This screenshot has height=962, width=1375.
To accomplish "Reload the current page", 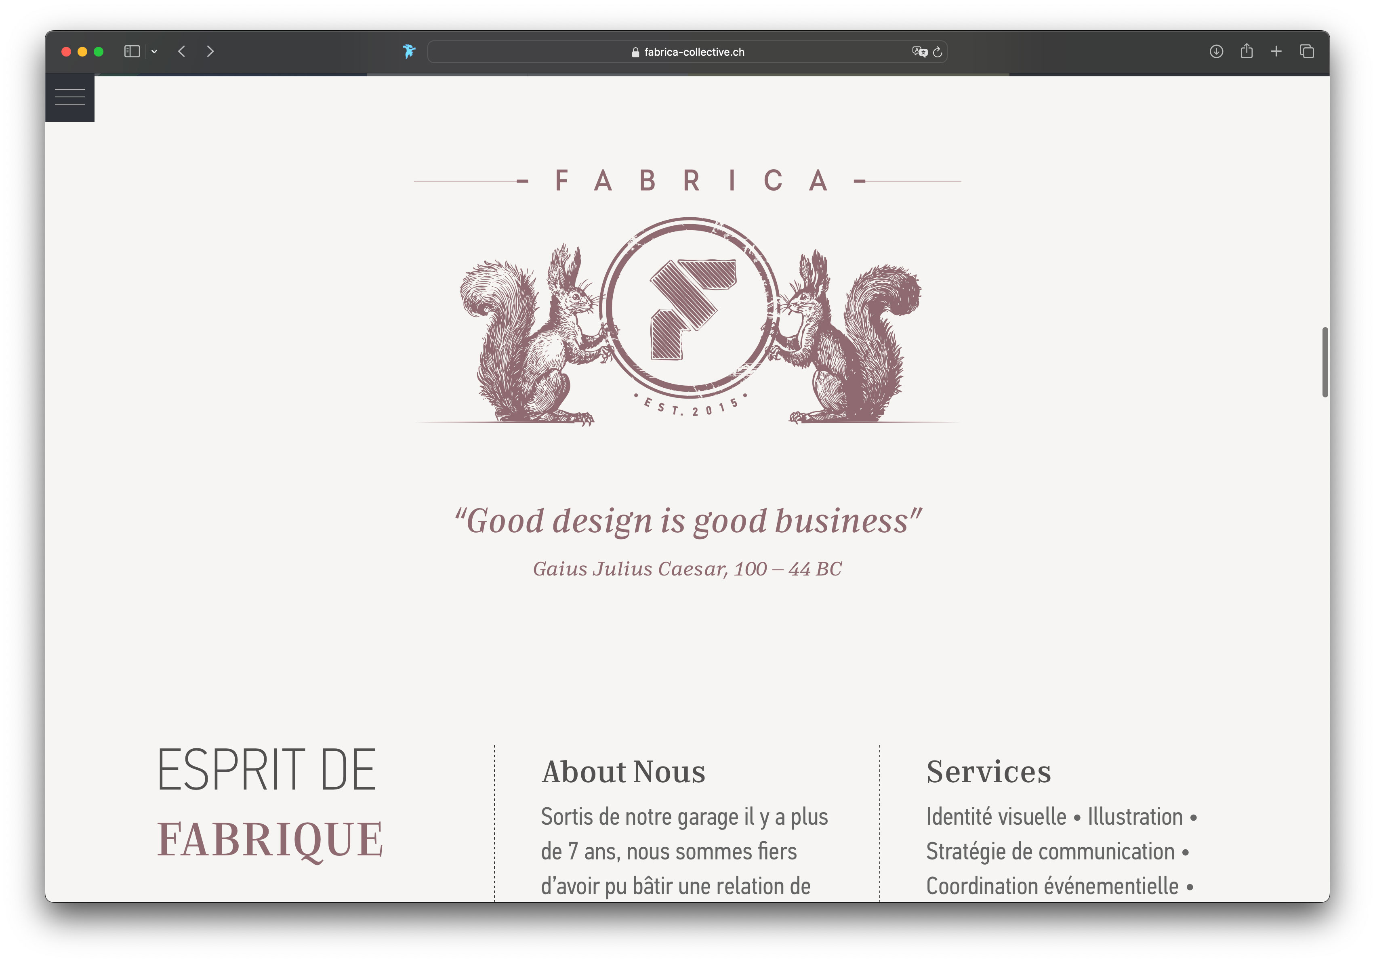I will point(938,52).
